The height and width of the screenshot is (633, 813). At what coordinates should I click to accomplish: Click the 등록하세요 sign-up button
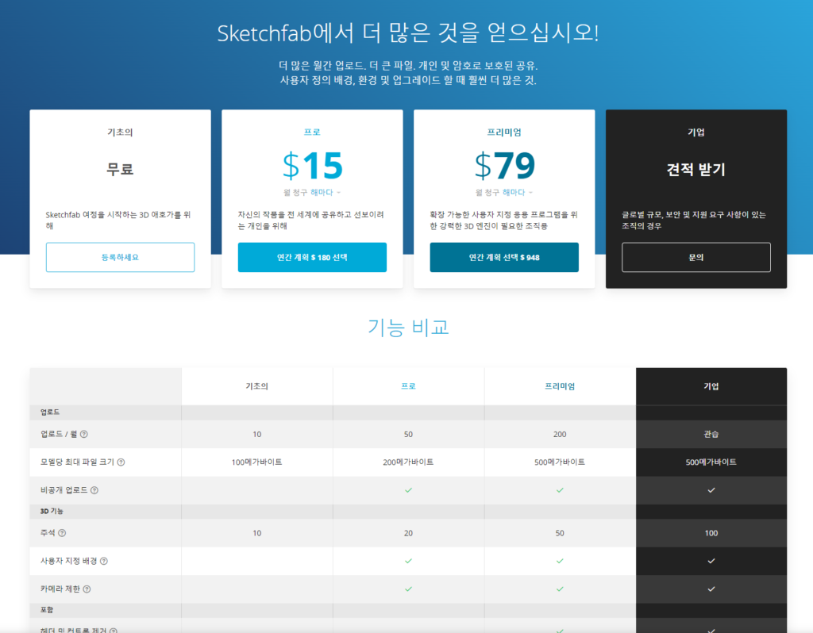coord(121,258)
